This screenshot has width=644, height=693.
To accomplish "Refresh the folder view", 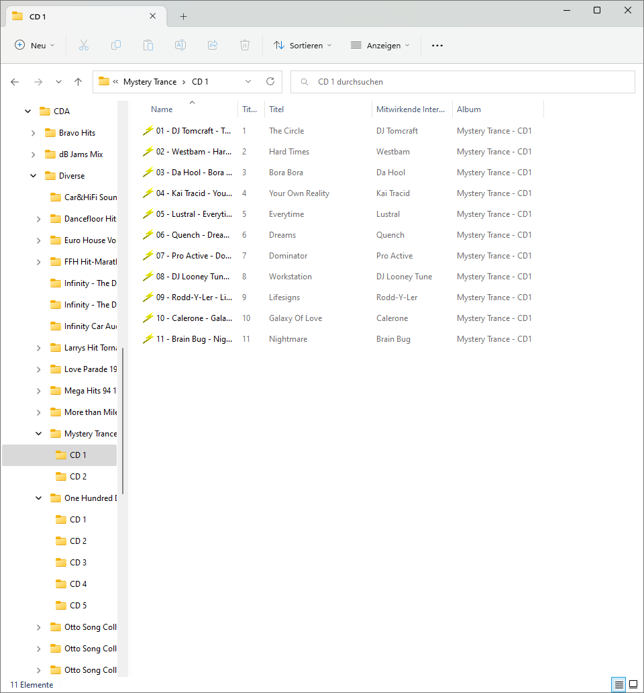I will [x=270, y=81].
